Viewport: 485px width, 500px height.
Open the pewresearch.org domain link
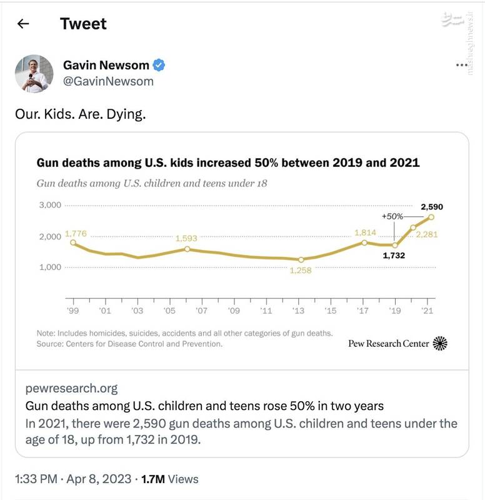coord(71,388)
